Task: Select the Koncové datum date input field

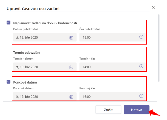Action: 45,96
